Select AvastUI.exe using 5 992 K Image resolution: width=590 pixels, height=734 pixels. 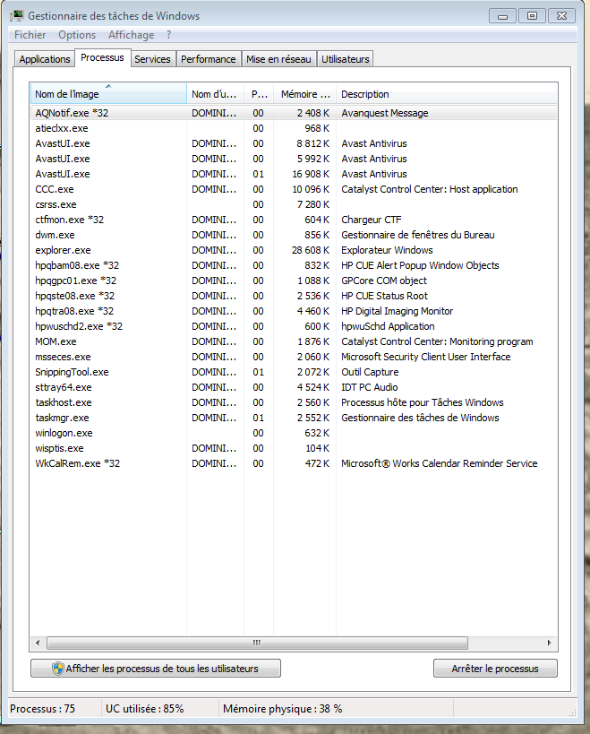(294, 159)
